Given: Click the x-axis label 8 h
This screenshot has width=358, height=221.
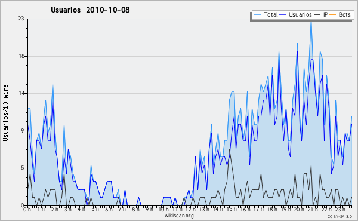Looking at the screenshot, I should point(135,209).
